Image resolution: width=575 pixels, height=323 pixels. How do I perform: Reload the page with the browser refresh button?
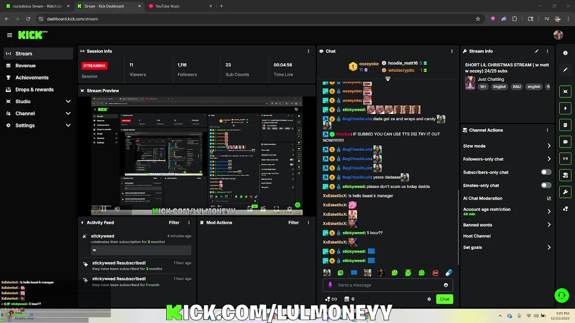pos(28,19)
